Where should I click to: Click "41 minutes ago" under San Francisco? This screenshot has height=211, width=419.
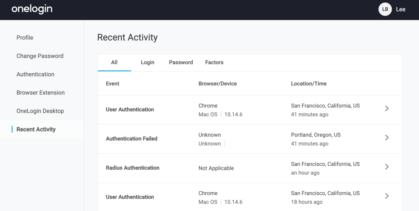click(x=310, y=115)
